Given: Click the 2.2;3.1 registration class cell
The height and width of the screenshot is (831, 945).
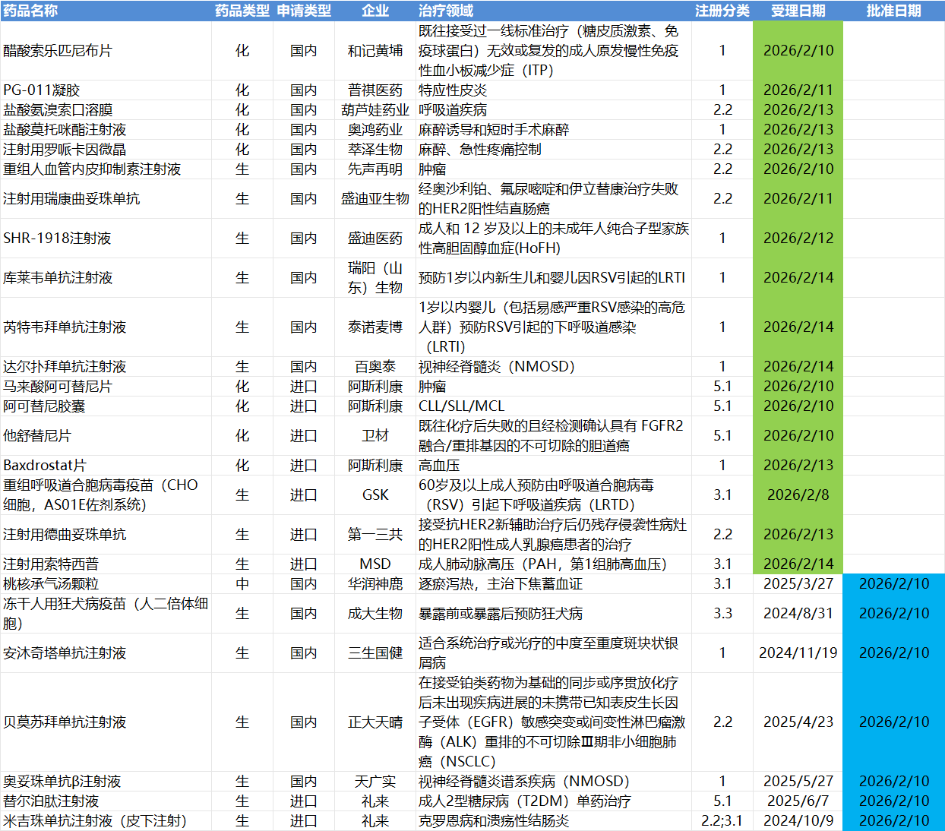Looking at the screenshot, I should pos(722,821).
